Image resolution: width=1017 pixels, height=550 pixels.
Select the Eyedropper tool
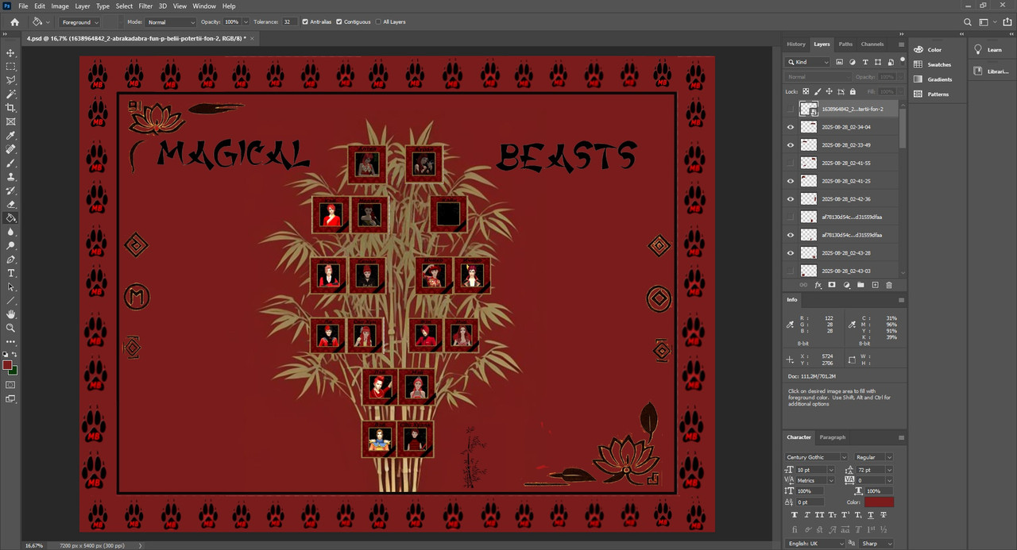[11, 136]
